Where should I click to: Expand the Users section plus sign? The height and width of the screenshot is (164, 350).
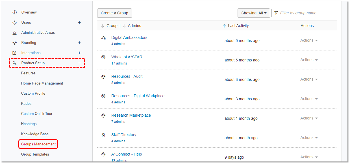click(79, 23)
